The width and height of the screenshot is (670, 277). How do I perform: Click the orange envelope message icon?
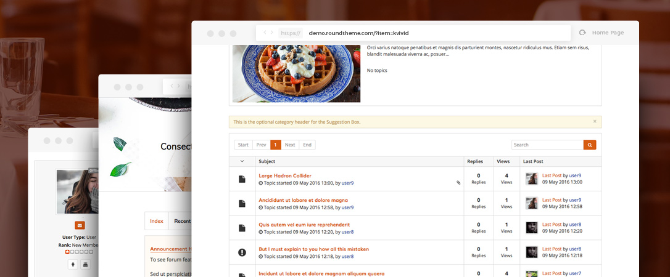80,225
